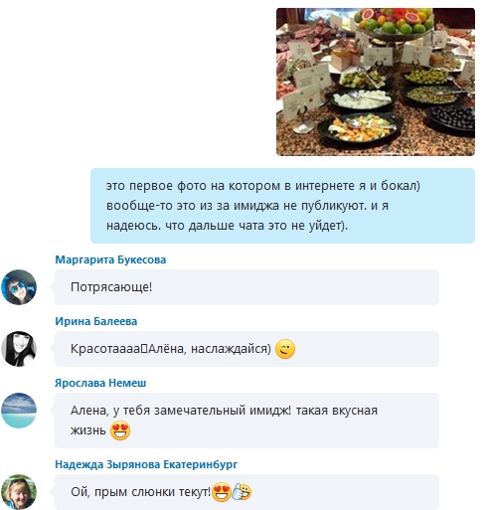Viewport: 486px width, 510px height.
Task: Select the blue message about первое фото
Action: pyautogui.click(x=282, y=206)
